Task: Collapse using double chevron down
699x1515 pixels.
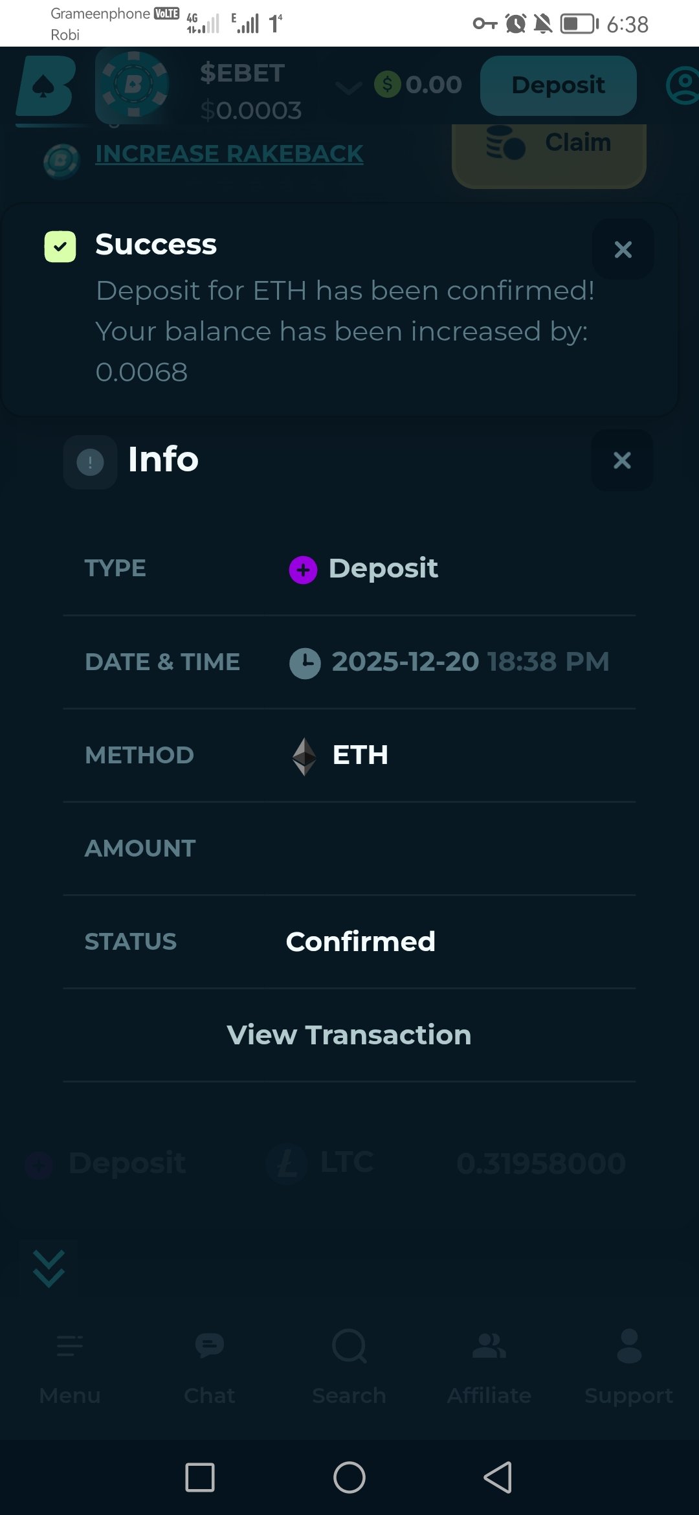Action: [49, 1268]
